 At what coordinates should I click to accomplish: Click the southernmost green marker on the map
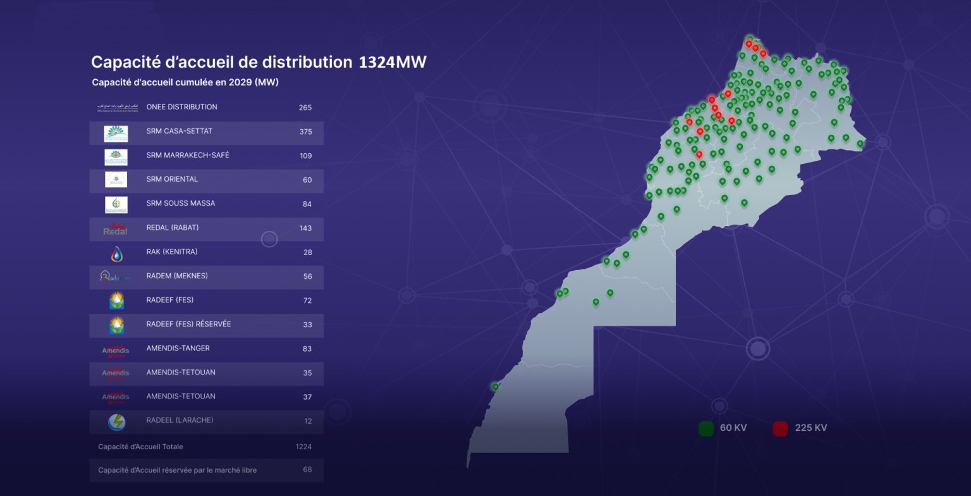495,387
